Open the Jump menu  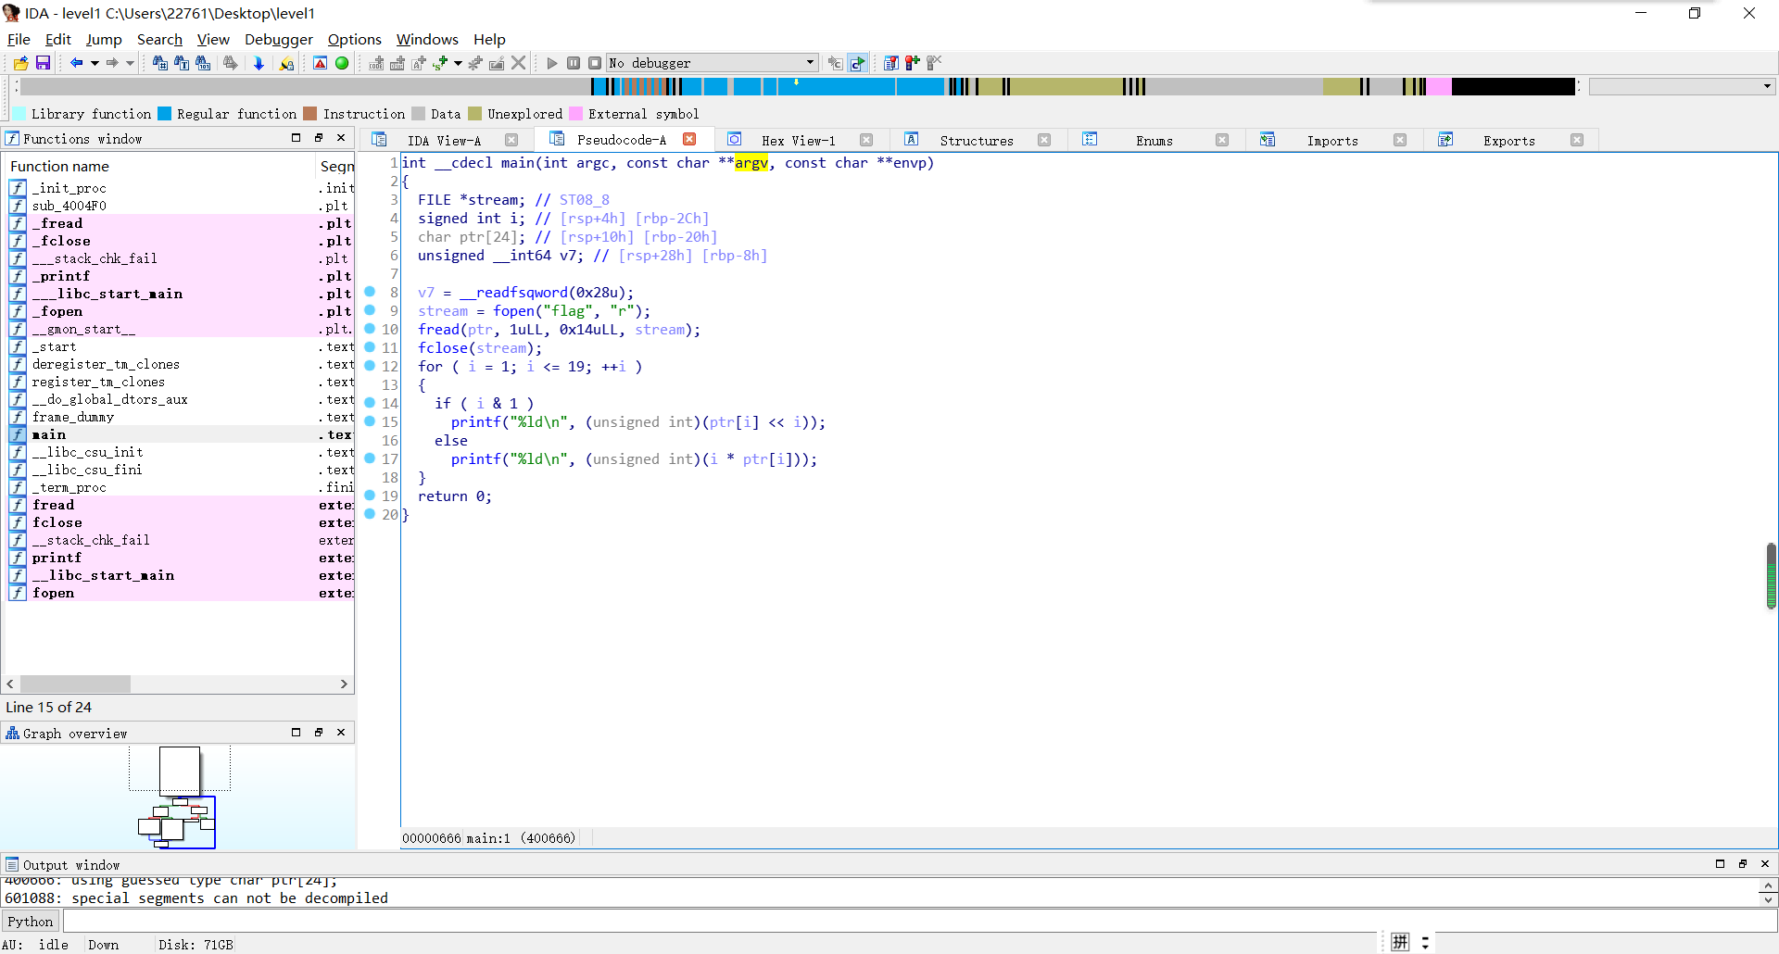point(104,39)
